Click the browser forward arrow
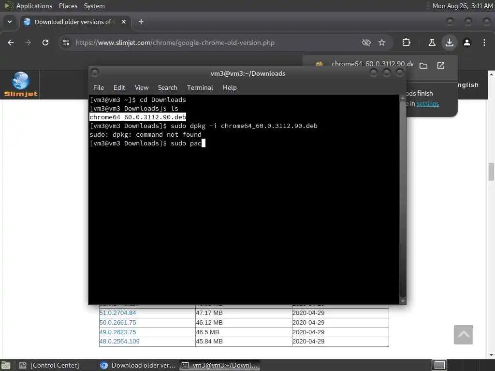The width and height of the screenshot is (495, 371). point(28,43)
